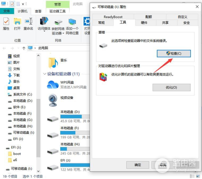Switch to details view icon in status bar
This screenshot has height=179, width=202.
pyautogui.click(x=192, y=176)
